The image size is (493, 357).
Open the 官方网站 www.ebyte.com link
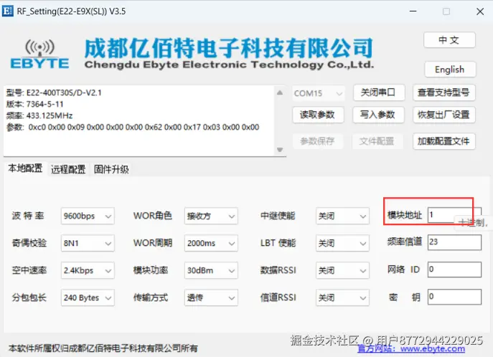[411, 349]
